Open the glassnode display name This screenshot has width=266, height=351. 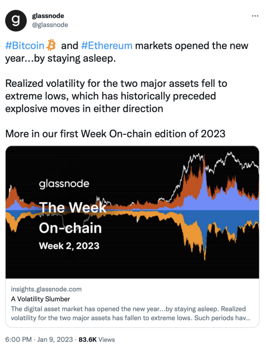48,16
